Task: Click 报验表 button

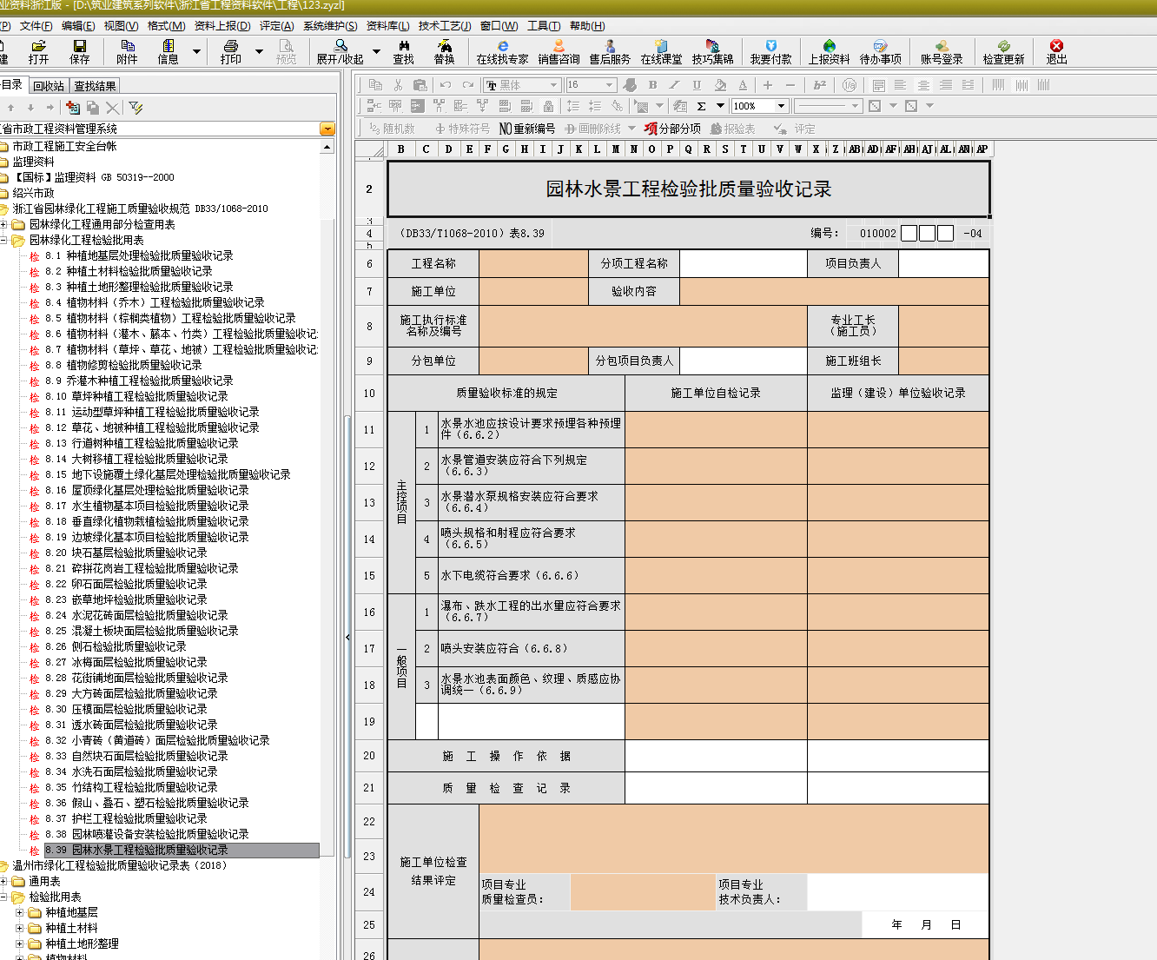Action: click(x=732, y=129)
